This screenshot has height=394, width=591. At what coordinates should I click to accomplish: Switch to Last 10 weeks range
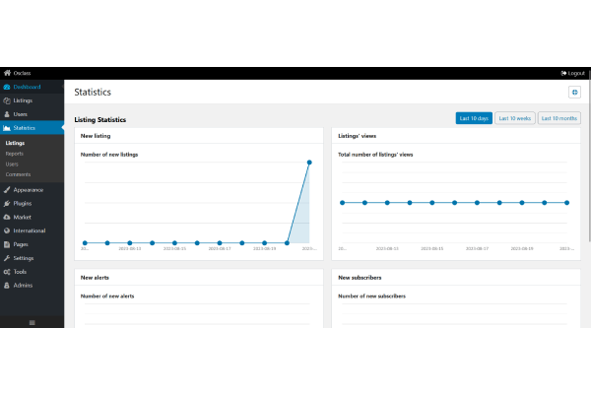[x=514, y=118]
